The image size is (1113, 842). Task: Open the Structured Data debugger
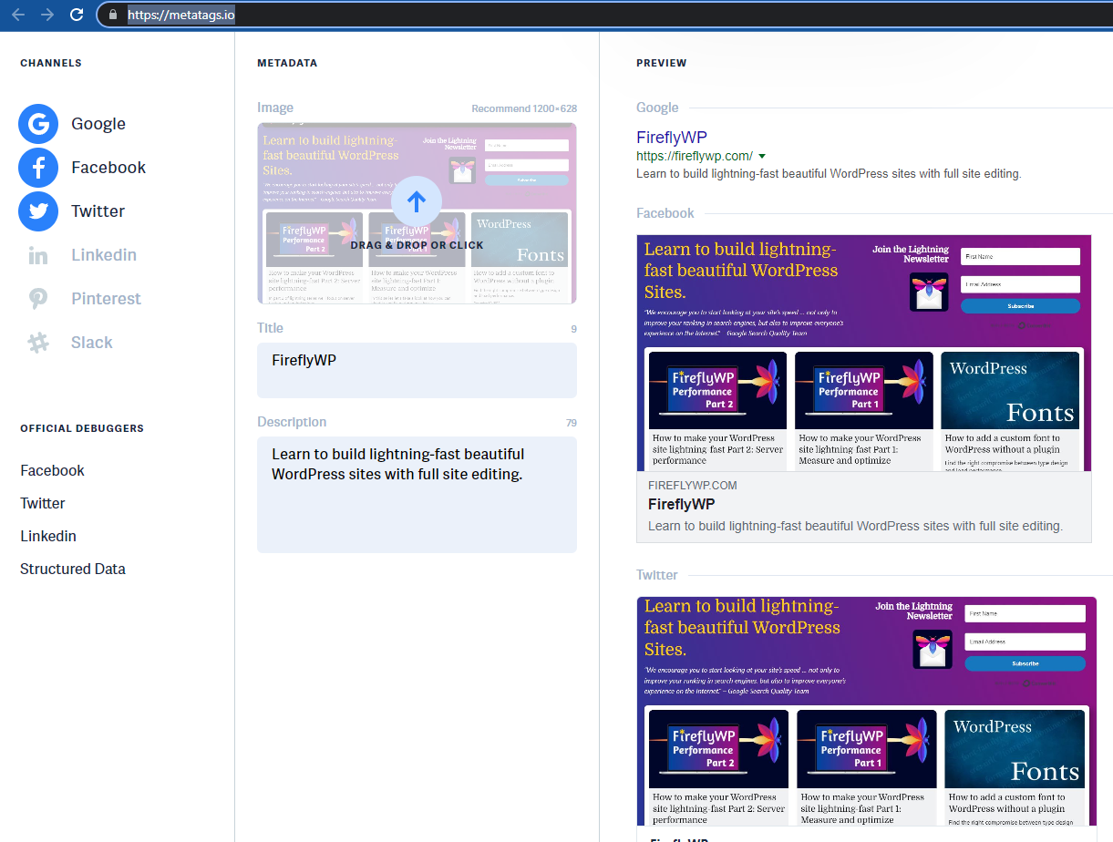click(x=72, y=568)
